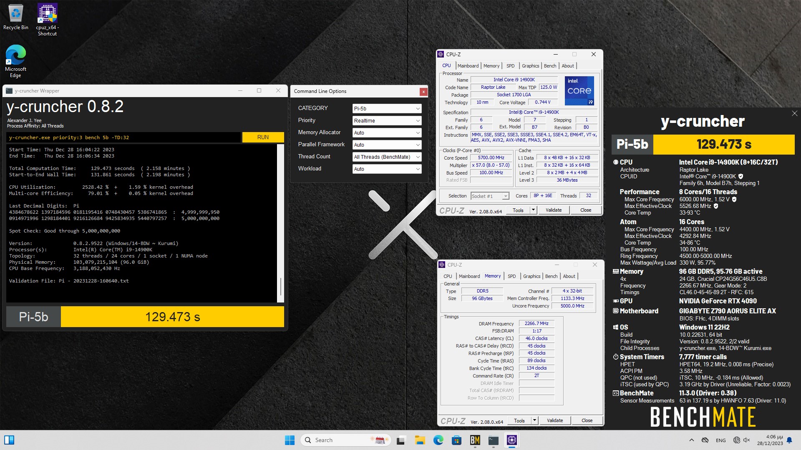The image size is (801, 450).
Task: Expand the Parallel Framework dropdown
Action: [x=387, y=145]
